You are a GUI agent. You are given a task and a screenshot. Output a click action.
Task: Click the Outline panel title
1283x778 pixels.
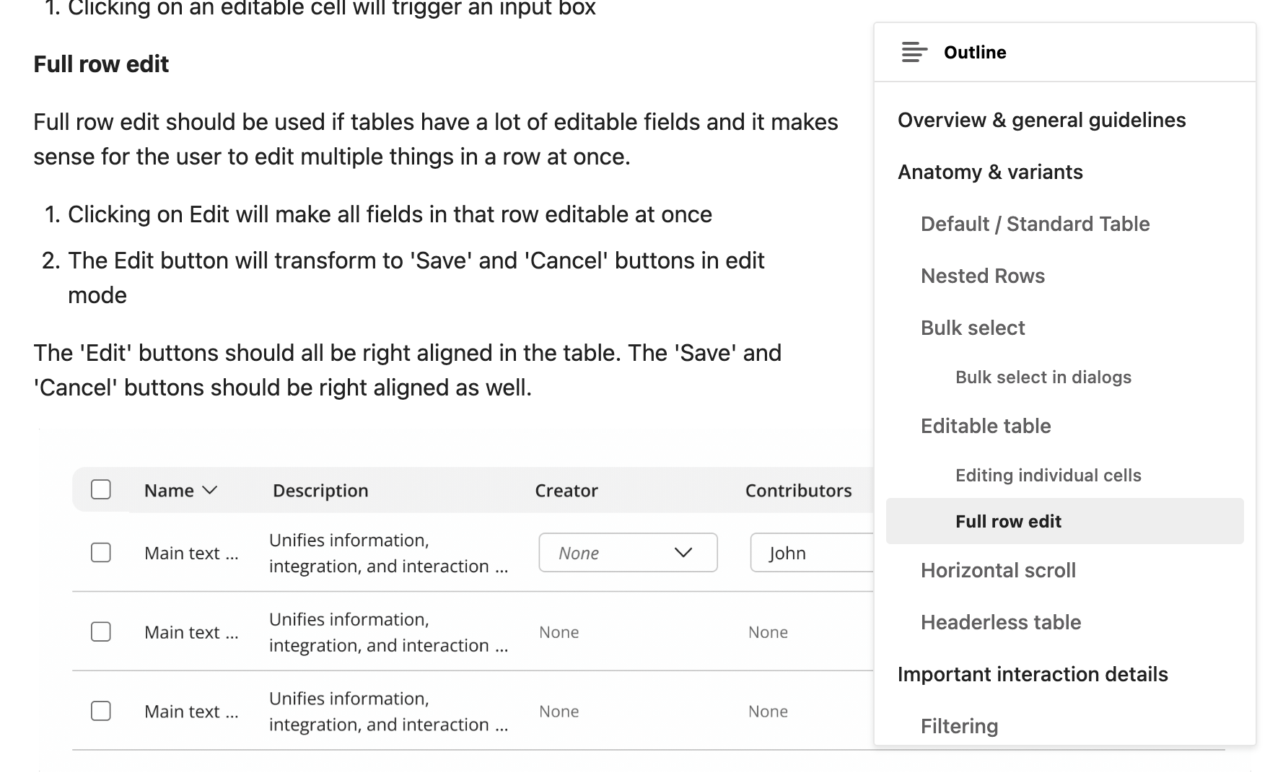tap(975, 52)
